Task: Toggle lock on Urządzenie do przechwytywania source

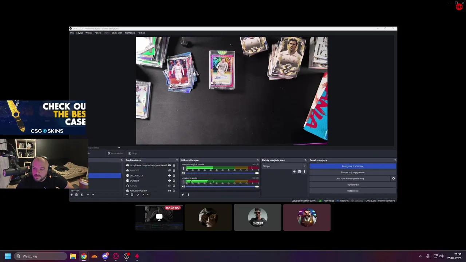Action: pyautogui.click(x=174, y=165)
